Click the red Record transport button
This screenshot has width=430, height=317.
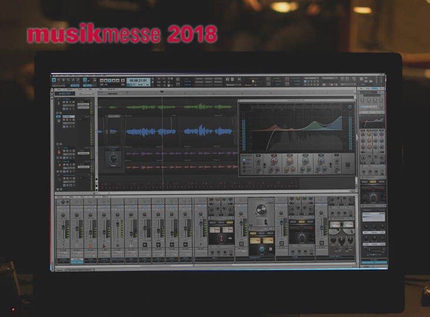(123, 80)
